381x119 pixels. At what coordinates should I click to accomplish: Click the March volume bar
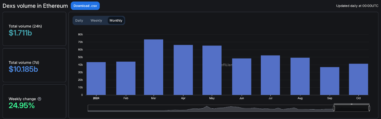click(154, 67)
